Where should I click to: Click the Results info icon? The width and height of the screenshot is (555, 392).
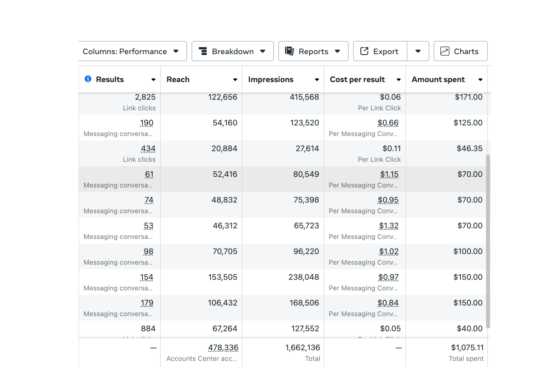tap(88, 79)
